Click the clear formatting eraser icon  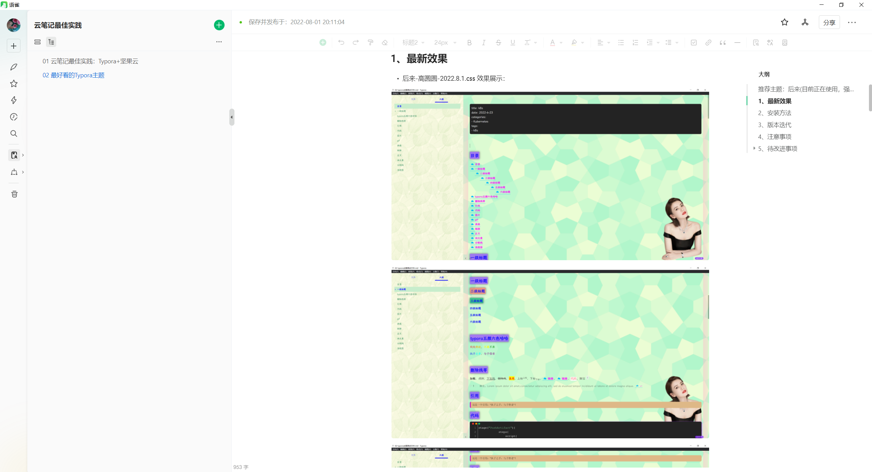(x=385, y=43)
